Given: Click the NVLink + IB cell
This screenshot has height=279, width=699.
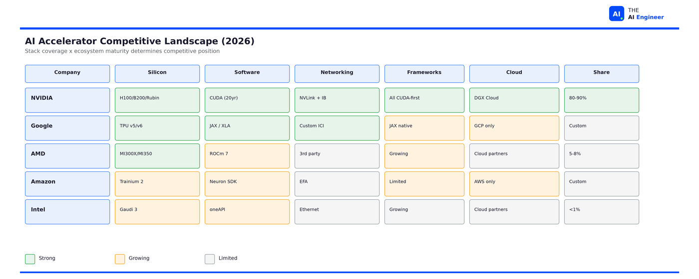Looking at the screenshot, I should (337, 100).
